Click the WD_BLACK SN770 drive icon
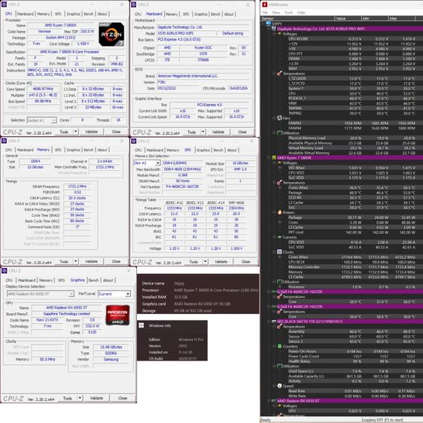Viewport: 423px width, 423px height. coord(274,321)
